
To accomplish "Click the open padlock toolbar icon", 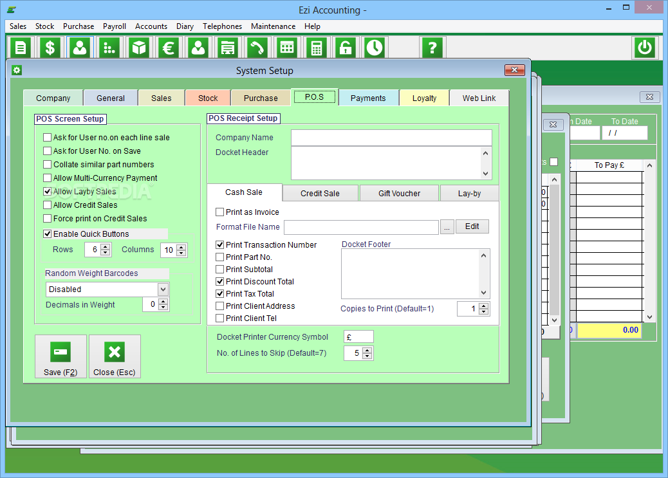I will (346, 48).
